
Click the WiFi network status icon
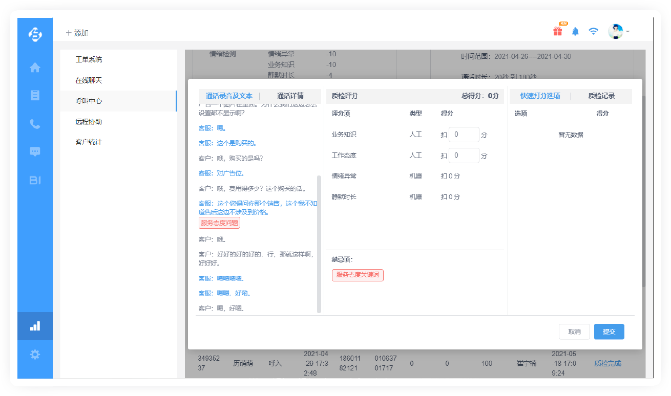tap(593, 31)
